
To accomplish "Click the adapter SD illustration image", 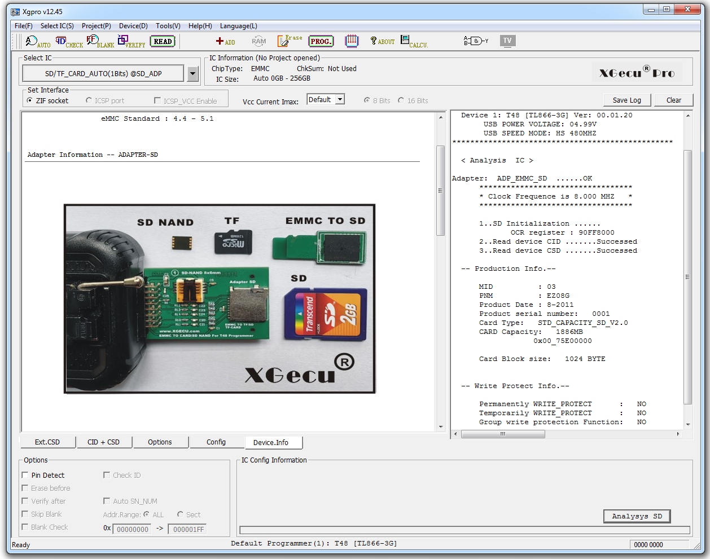I will 220,299.
